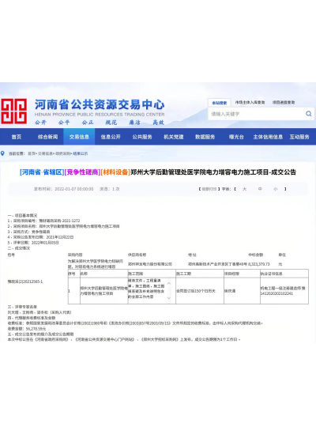
Task: Open the 主体信用信息 navigation item
Action: (x=268, y=137)
